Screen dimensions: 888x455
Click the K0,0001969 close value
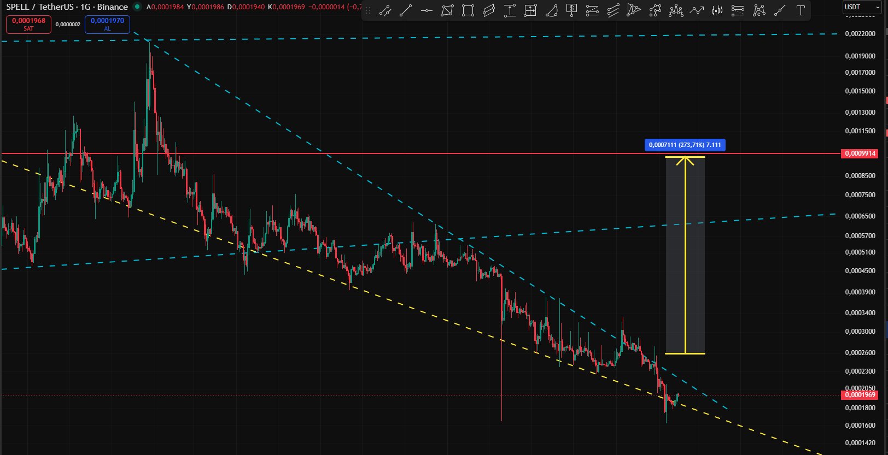click(287, 7)
